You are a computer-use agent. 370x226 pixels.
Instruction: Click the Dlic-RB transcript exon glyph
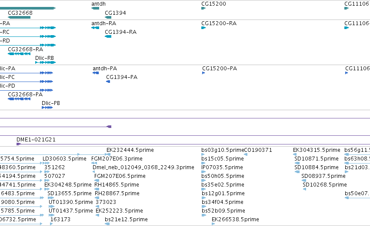tap(45, 62)
